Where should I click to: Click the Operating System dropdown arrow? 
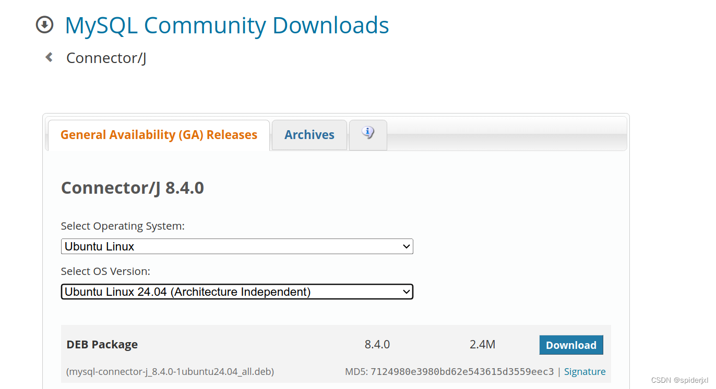[407, 246]
